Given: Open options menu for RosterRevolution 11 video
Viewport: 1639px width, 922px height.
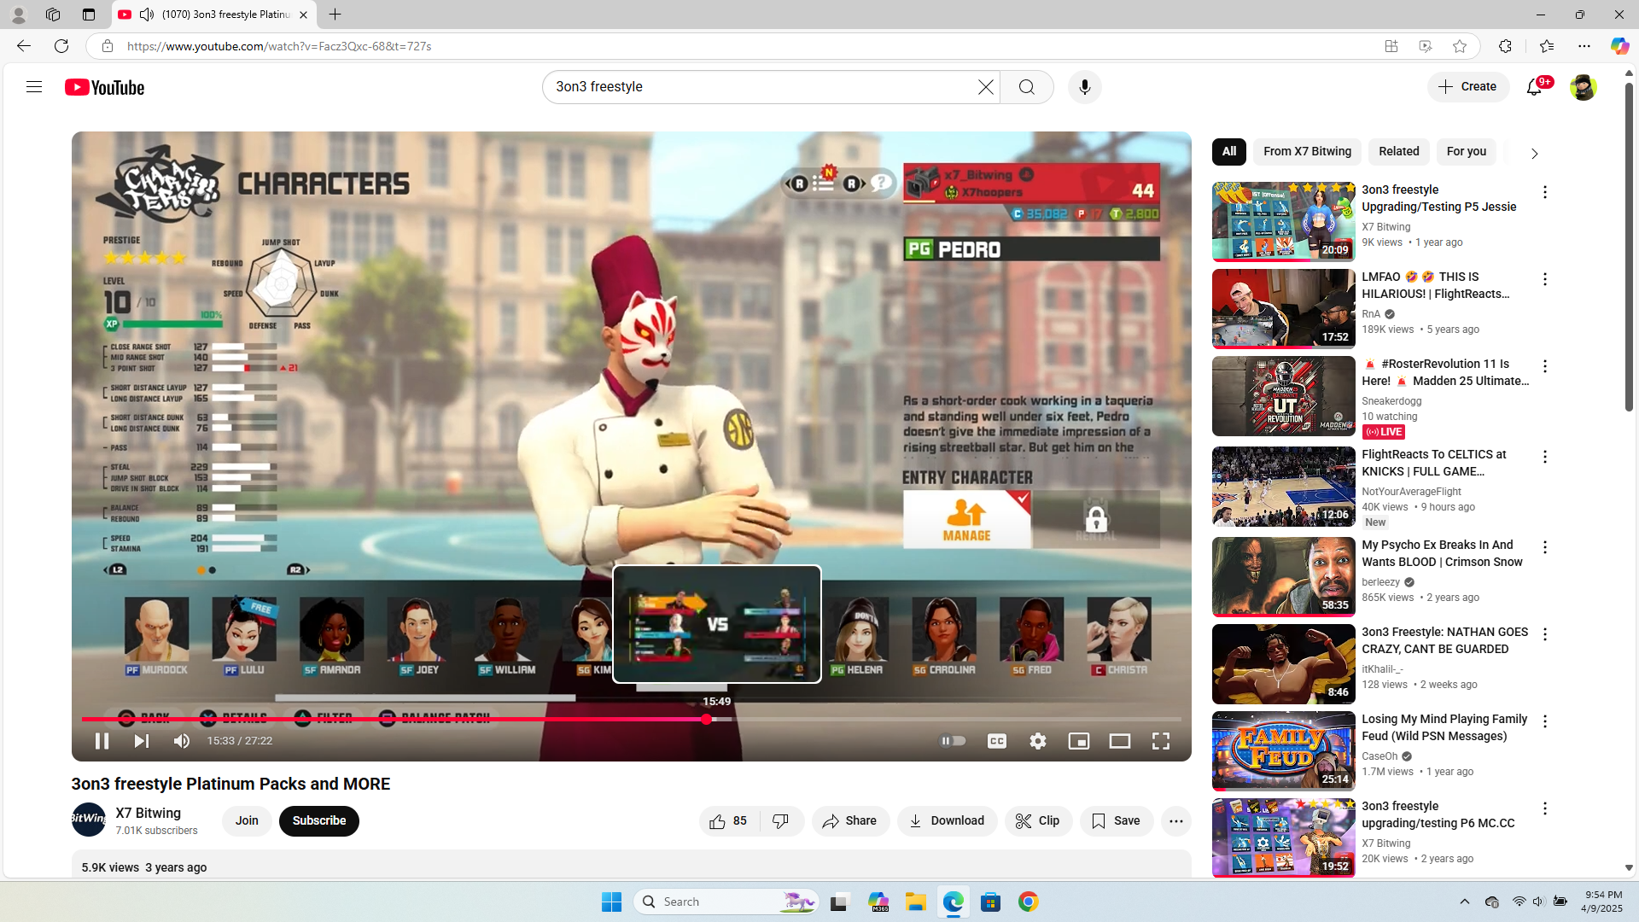Looking at the screenshot, I should (x=1544, y=366).
